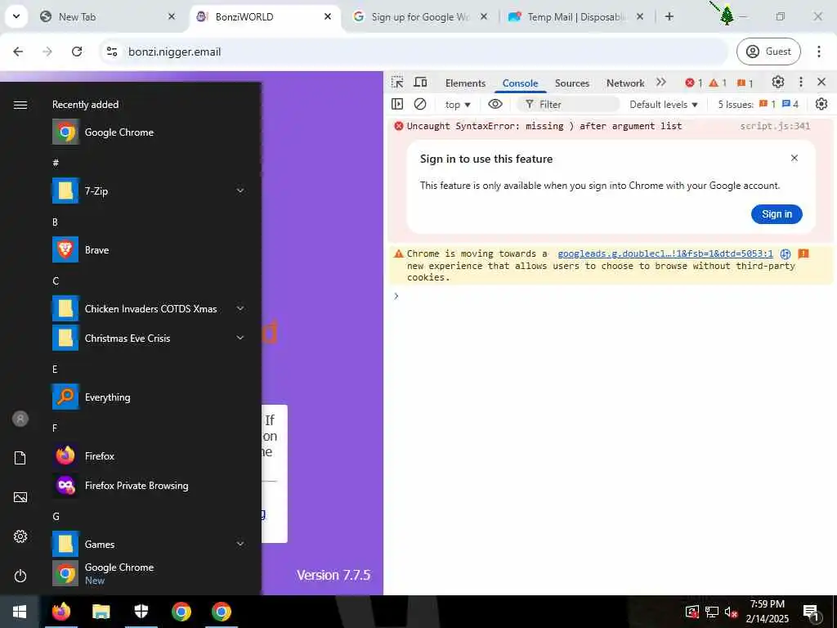Clear the console with the clear icon
This screenshot has height=628, width=837.
[x=420, y=104]
